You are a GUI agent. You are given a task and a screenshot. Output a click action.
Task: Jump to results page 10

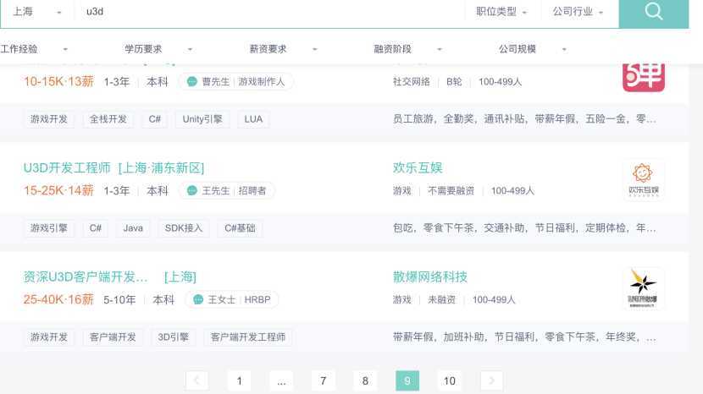coord(449,380)
